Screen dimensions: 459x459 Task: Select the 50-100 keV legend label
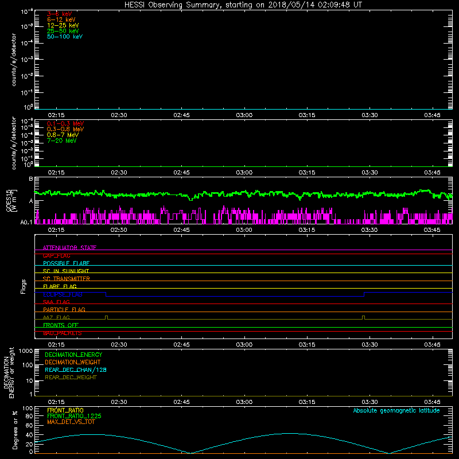(65, 37)
